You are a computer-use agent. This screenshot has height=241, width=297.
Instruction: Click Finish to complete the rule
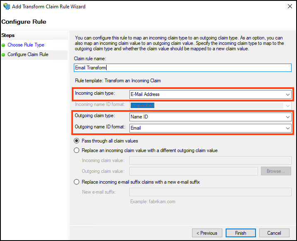click(241, 233)
